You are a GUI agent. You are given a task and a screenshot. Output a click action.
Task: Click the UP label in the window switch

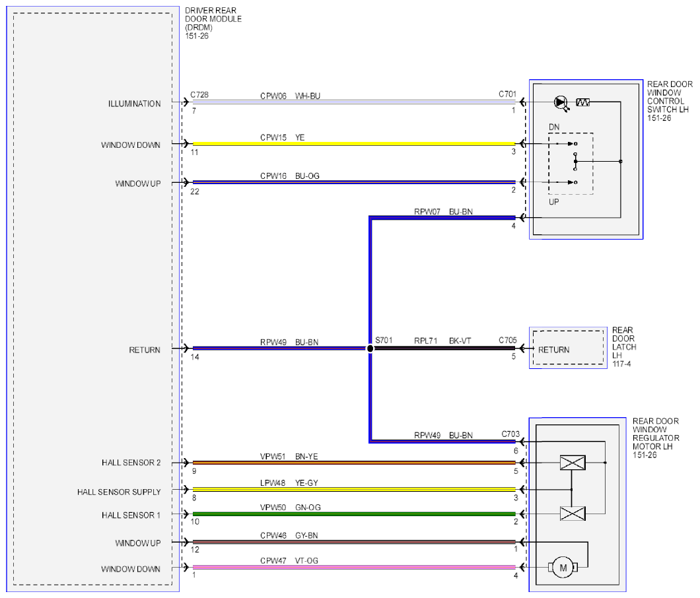[x=553, y=202]
